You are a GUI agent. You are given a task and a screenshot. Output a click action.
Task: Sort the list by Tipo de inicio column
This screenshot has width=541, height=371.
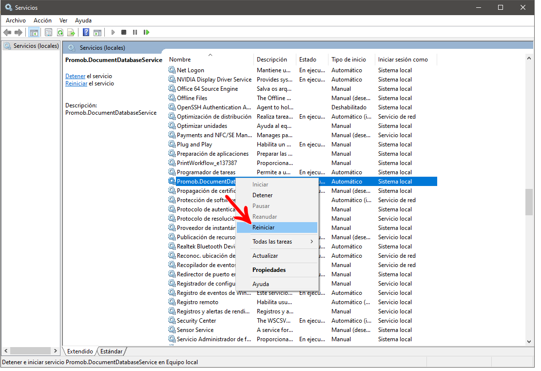coord(348,60)
